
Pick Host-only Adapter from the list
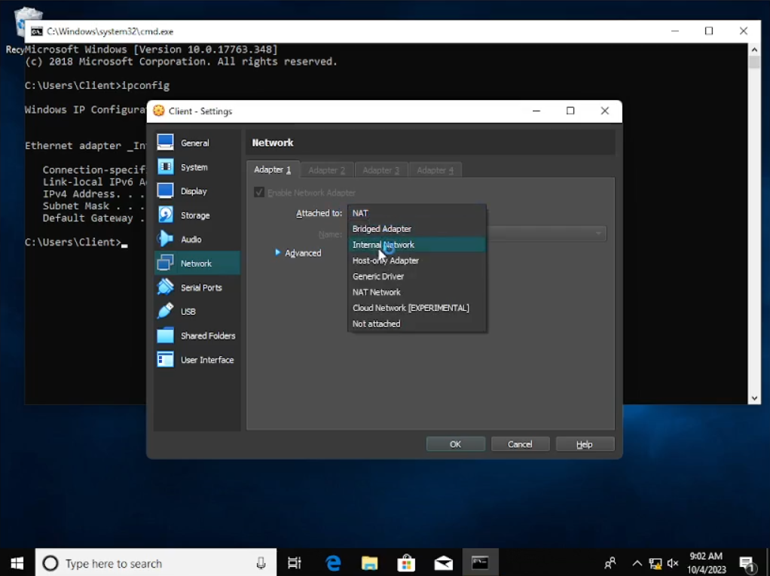[x=386, y=261]
